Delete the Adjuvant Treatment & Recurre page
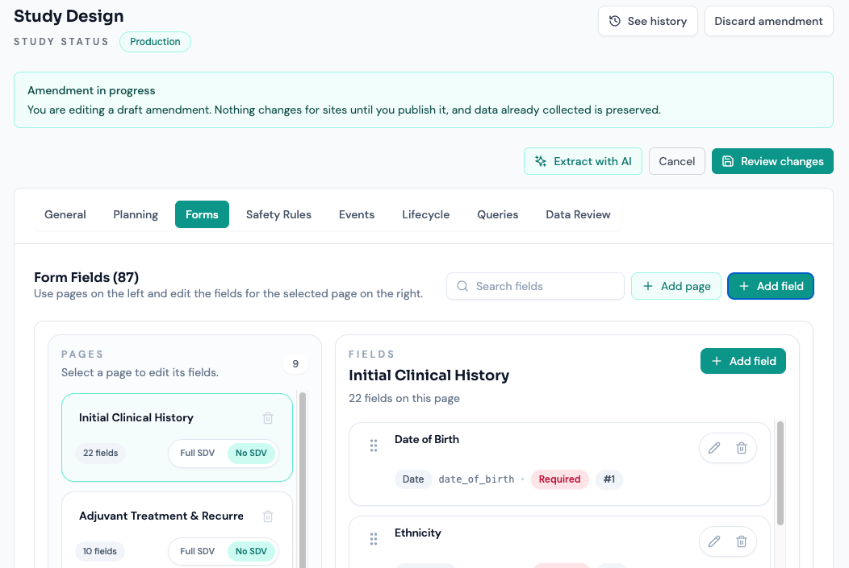The height and width of the screenshot is (568, 849). (x=268, y=516)
